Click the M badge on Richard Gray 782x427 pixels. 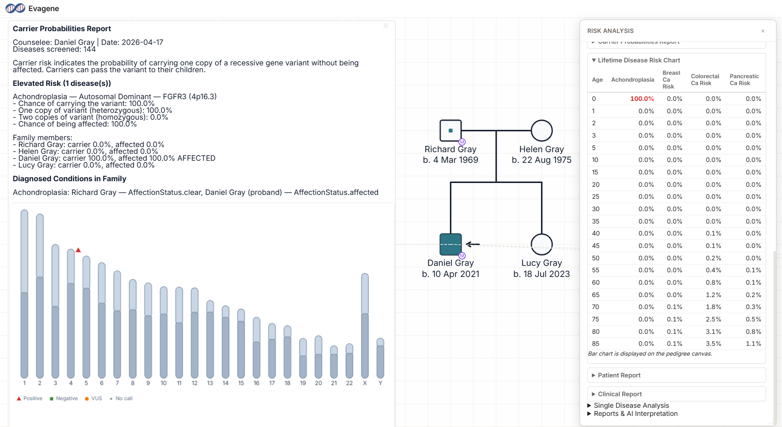point(462,142)
